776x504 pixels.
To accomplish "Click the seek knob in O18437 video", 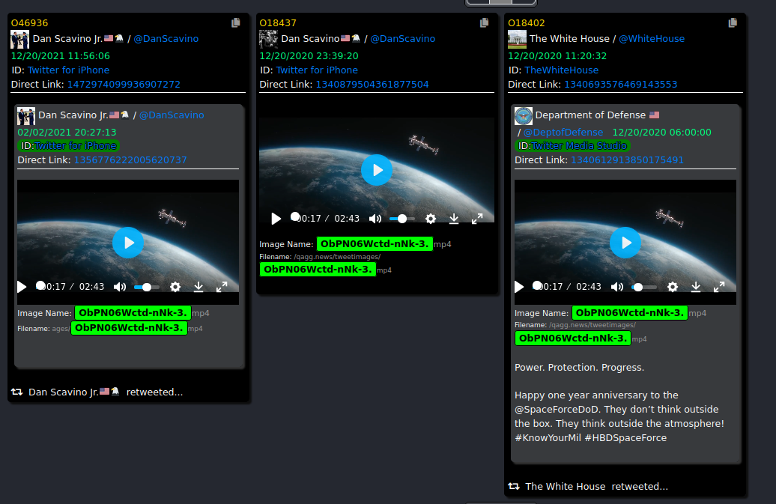I will click(x=295, y=216).
